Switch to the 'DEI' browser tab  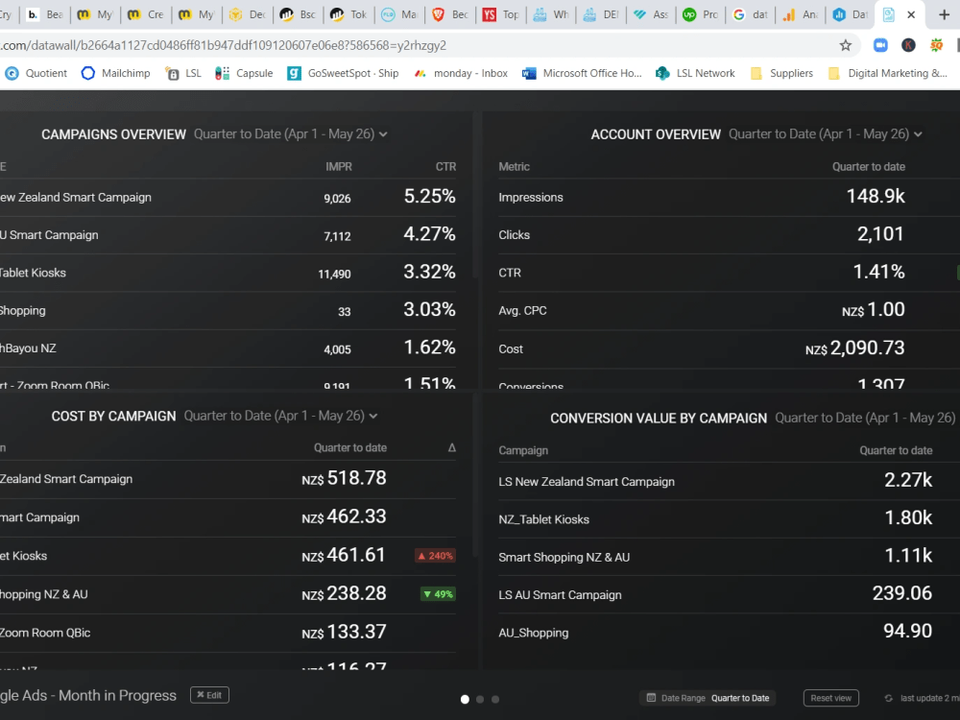[x=601, y=14]
